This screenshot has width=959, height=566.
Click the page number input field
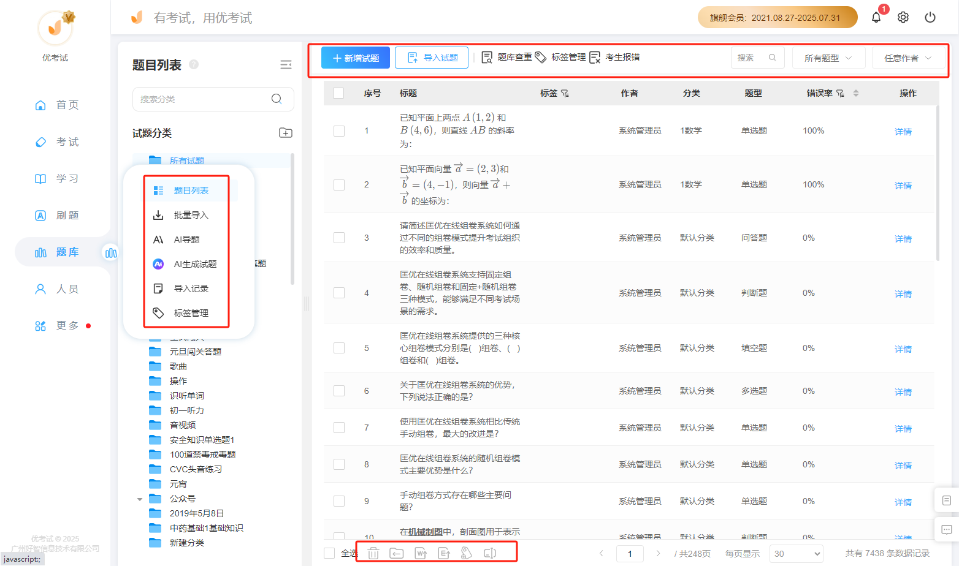(x=630, y=553)
